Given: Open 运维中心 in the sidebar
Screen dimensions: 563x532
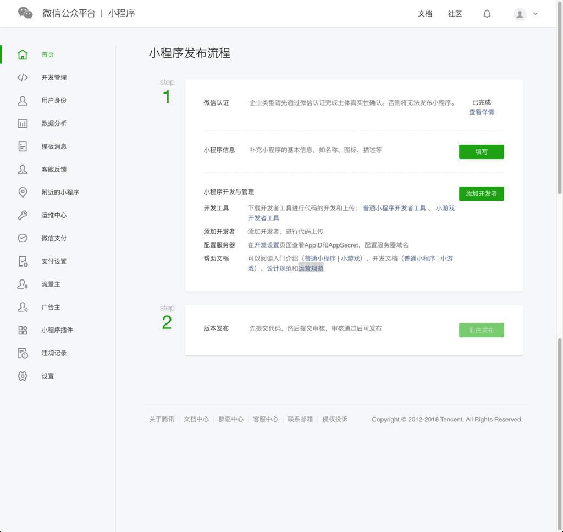Looking at the screenshot, I should click(x=54, y=215).
